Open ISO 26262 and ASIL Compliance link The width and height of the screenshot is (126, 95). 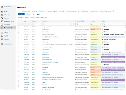(x=50, y=37)
